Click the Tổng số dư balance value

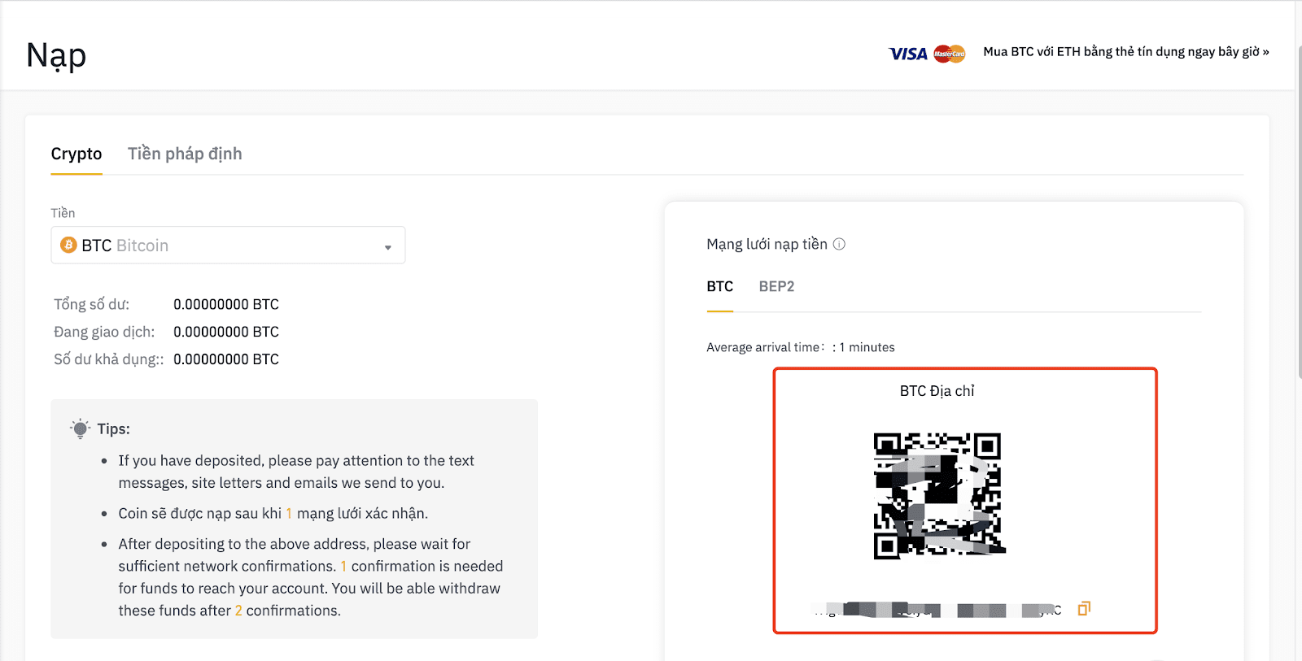coord(226,304)
